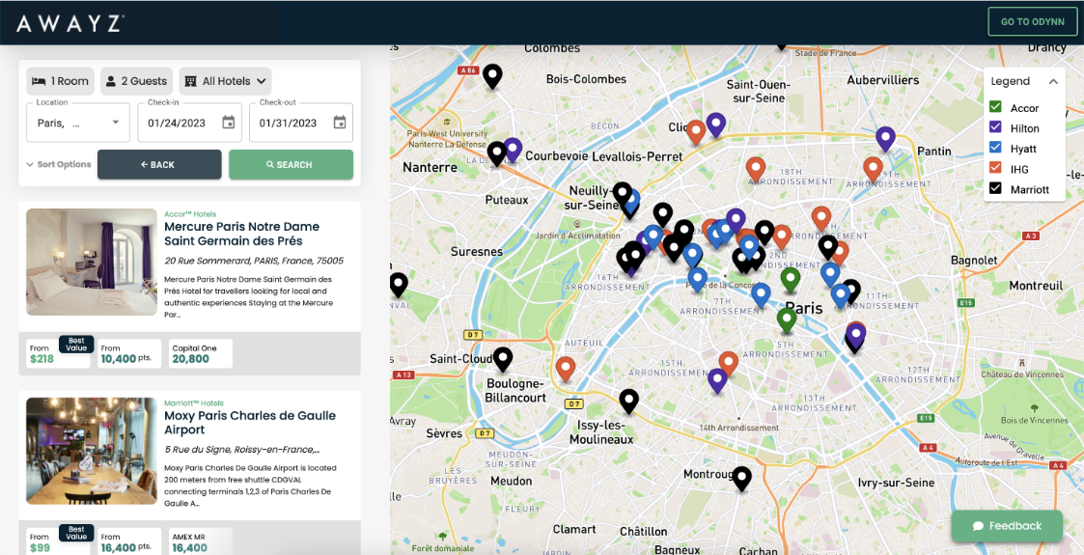Image resolution: width=1084 pixels, height=555 pixels.
Task: Select orange IHG pin in 19th Arrondissement
Action: point(873,169)
